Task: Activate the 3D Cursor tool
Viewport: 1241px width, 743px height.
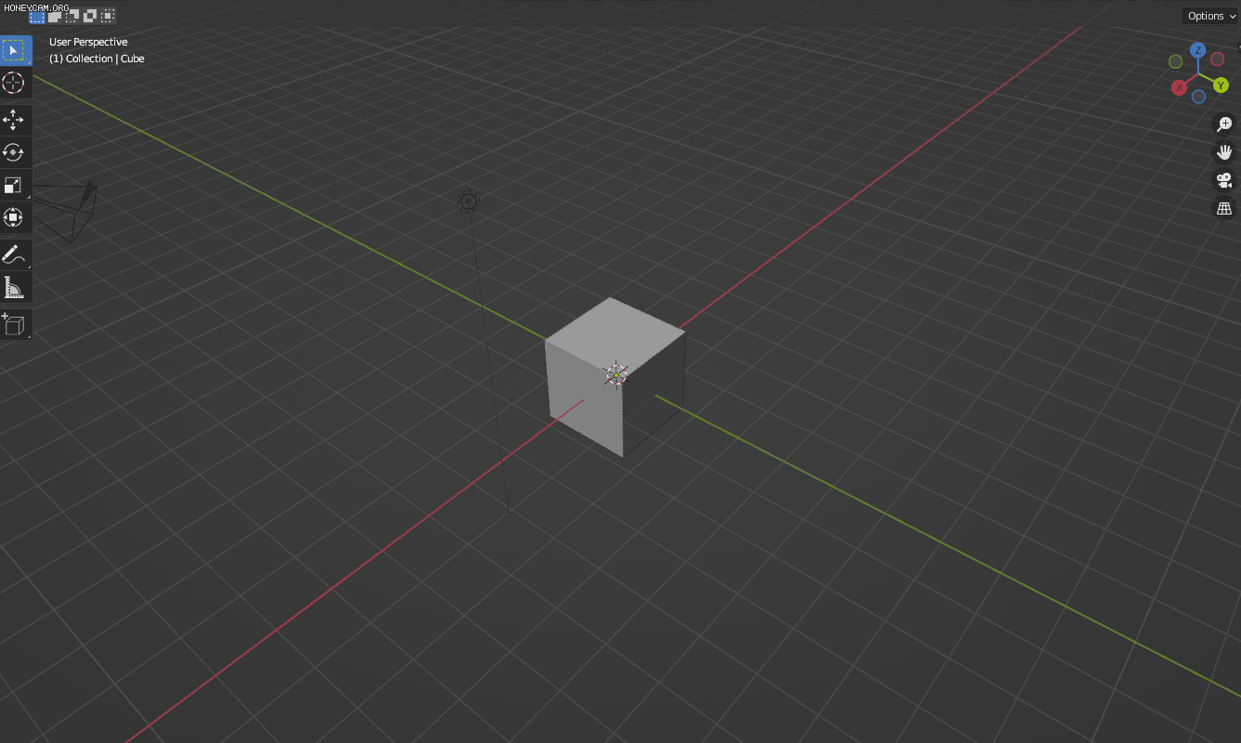Action: pyautogui.click(x=15, y=83)
